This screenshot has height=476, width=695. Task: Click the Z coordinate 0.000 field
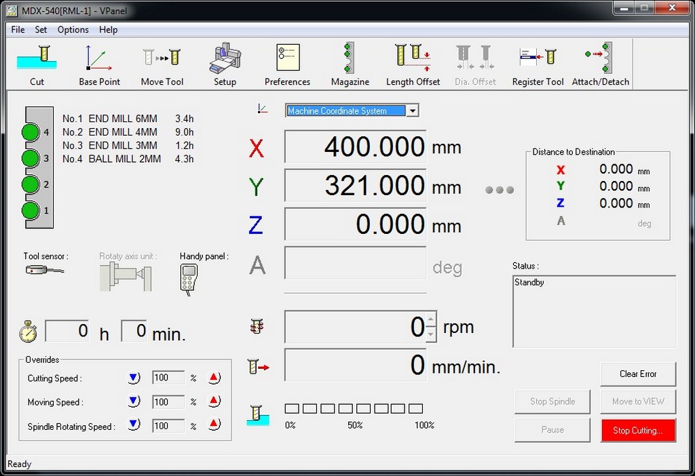click(x=355, y=224)
